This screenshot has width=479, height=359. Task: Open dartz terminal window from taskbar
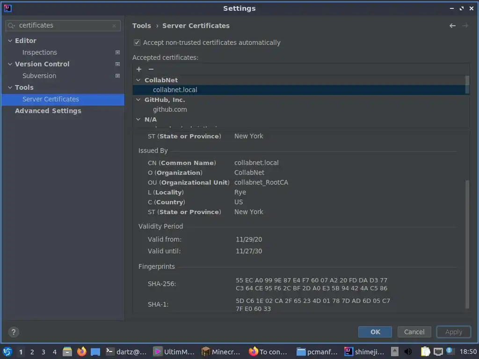126,352
